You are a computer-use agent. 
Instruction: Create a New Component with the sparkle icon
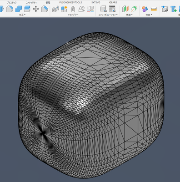(64, 9)
